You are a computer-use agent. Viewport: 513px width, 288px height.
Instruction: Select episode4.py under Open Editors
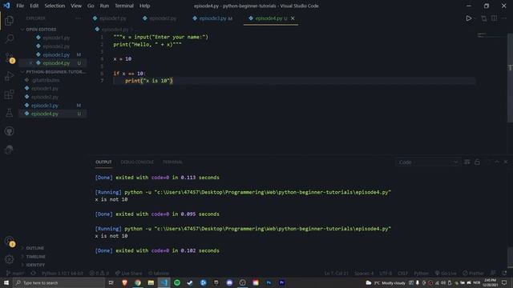click(x=53, y=63)
